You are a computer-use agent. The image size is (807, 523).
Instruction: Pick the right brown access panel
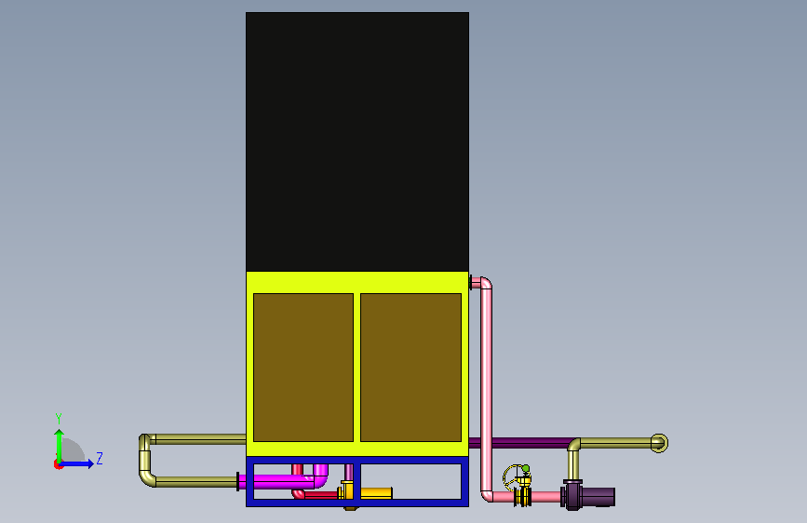(410, 368)
